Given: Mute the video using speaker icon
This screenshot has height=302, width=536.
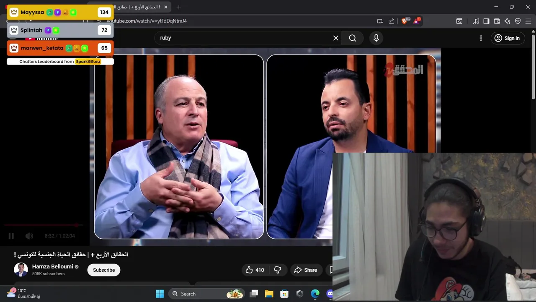Looking at the screenshot, I should tap(29, 236).
